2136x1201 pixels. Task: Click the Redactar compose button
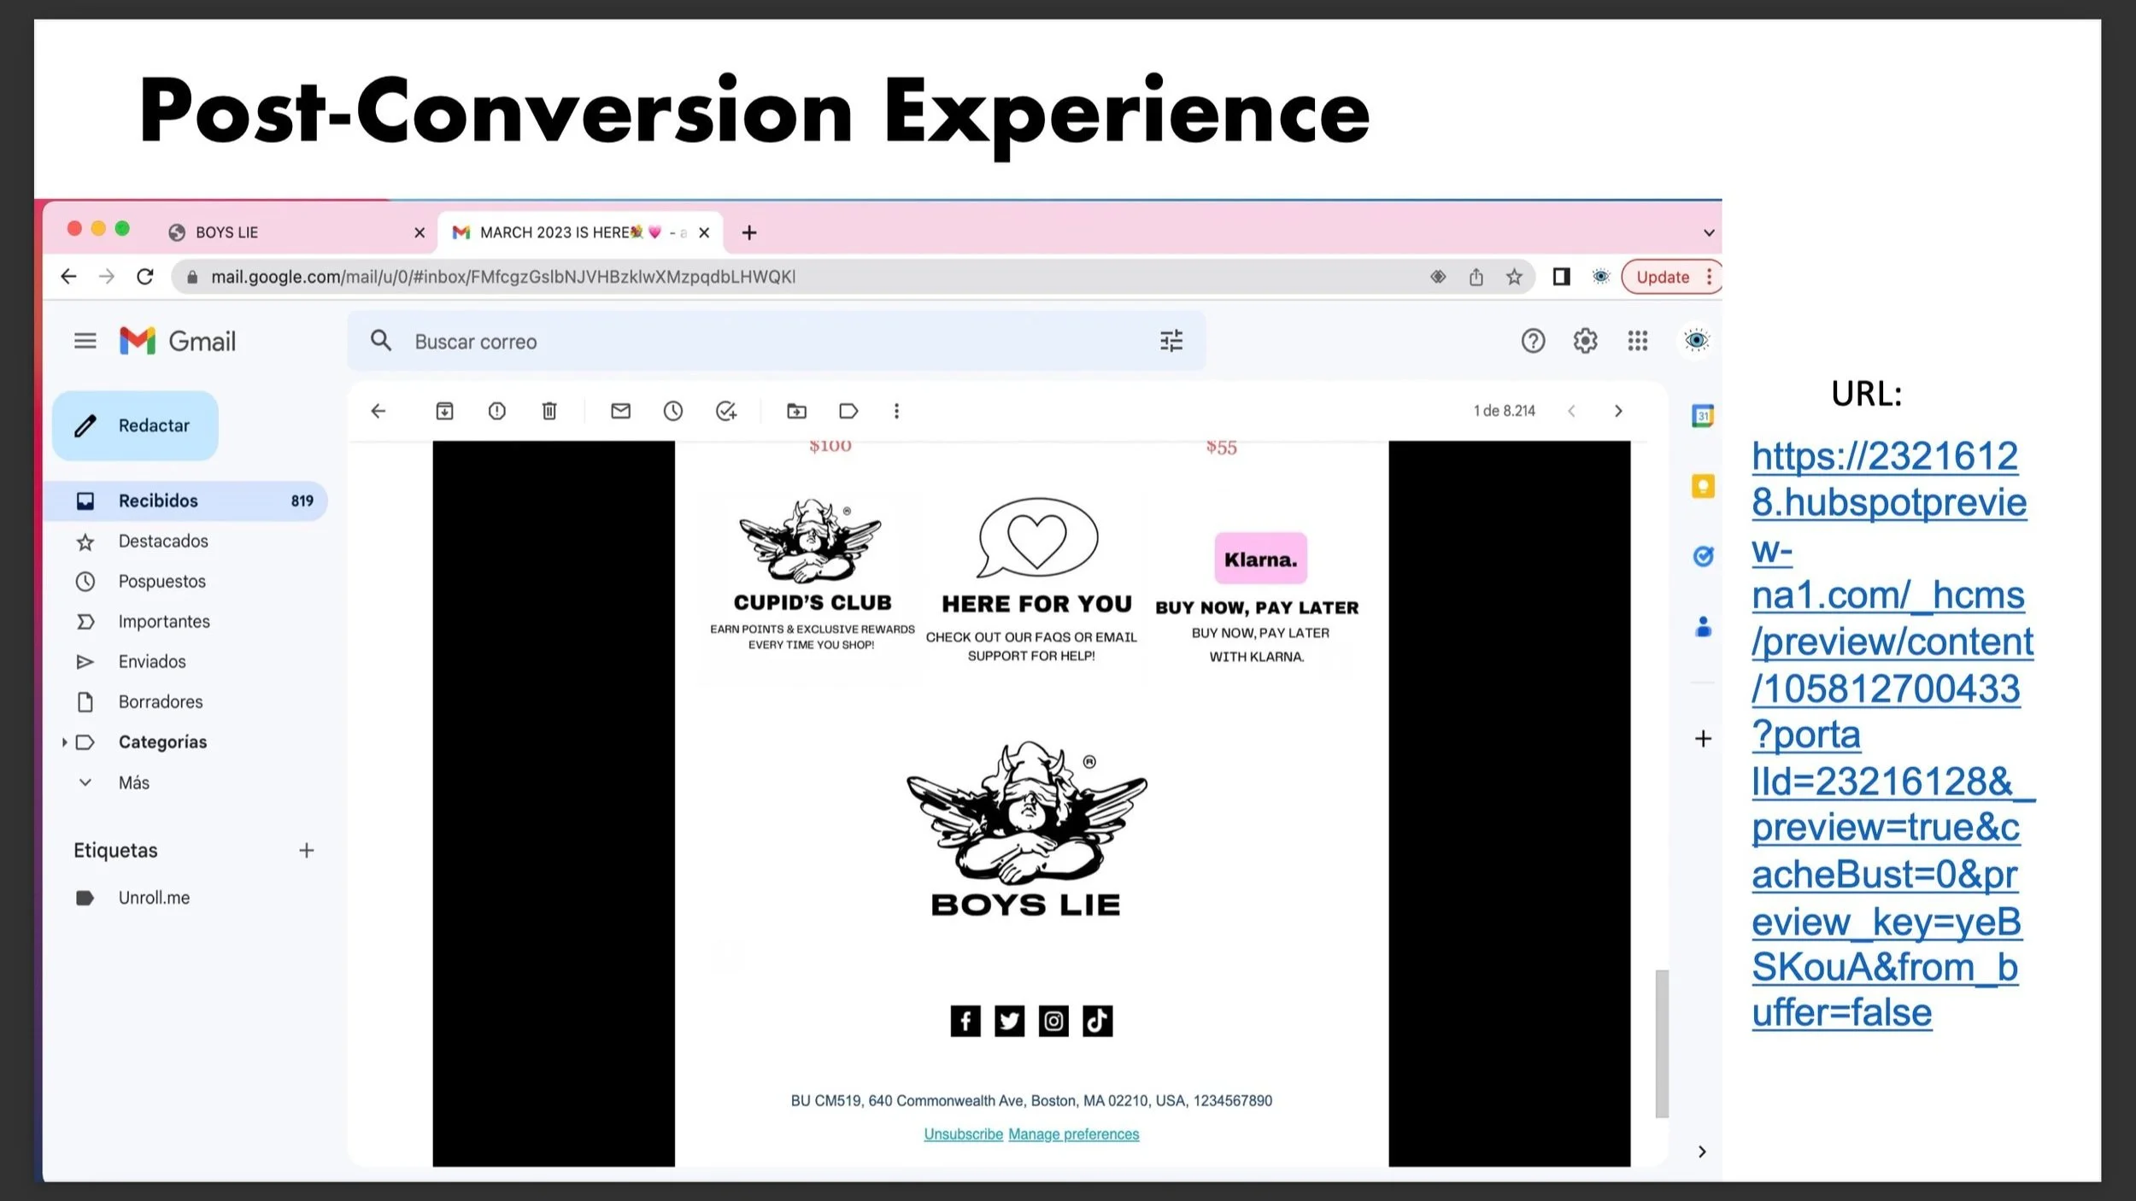point(136,425)
